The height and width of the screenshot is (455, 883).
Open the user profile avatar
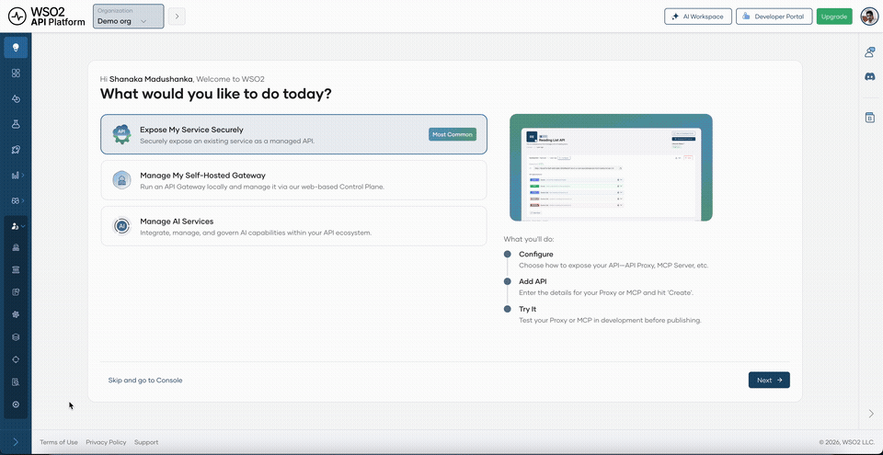[x=868, y=17]
